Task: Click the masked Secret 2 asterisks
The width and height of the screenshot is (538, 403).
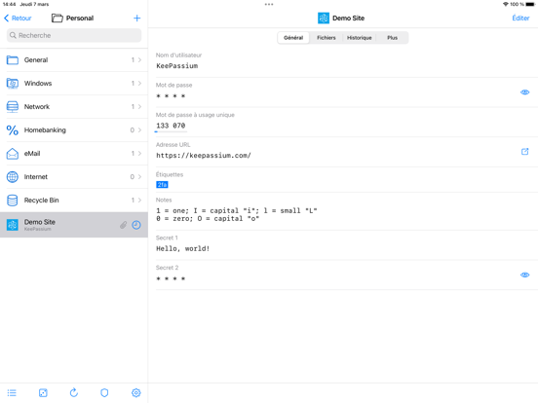Action: pos(171,278)
